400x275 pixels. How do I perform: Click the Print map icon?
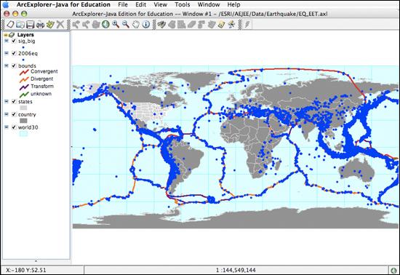pos(40,25)
